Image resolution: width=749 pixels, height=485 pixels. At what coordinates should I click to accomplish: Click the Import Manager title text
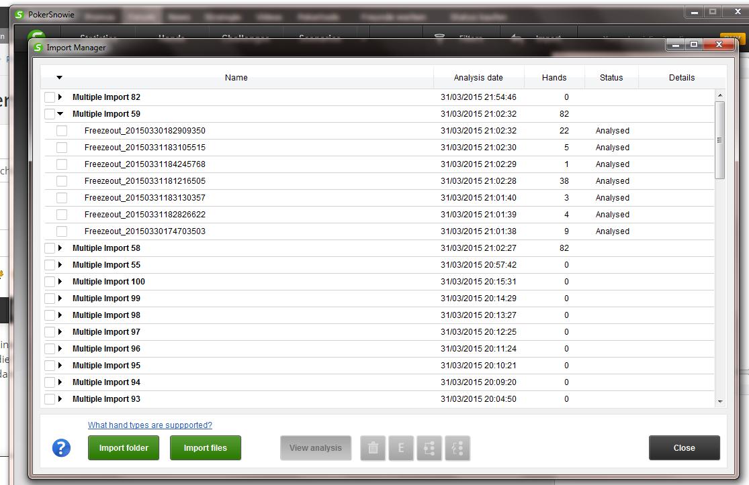[x=76, y=48]
